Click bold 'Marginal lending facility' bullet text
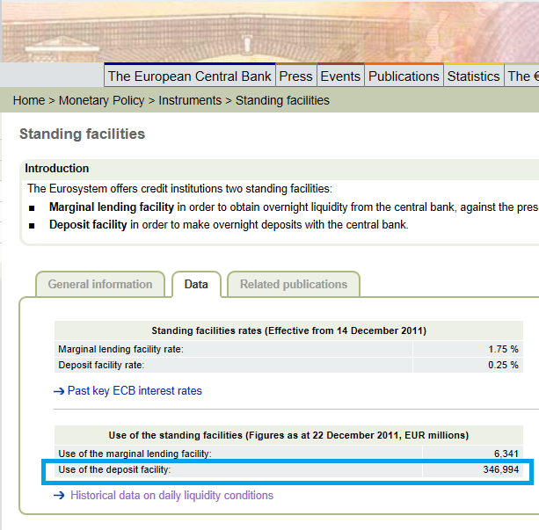539x530 pixels. [x=112, y=207]
